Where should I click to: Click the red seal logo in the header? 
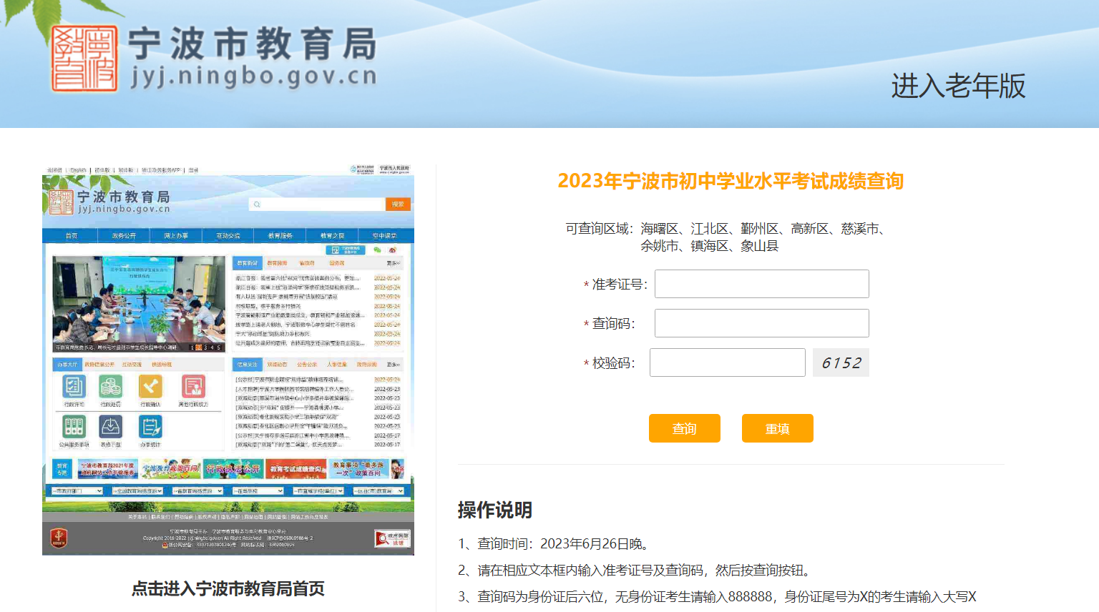(x=84, y=59)
